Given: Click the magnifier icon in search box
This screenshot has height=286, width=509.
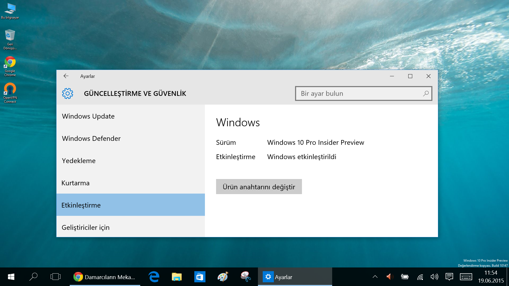Looking at the screenshot, I should coord(425,93).
